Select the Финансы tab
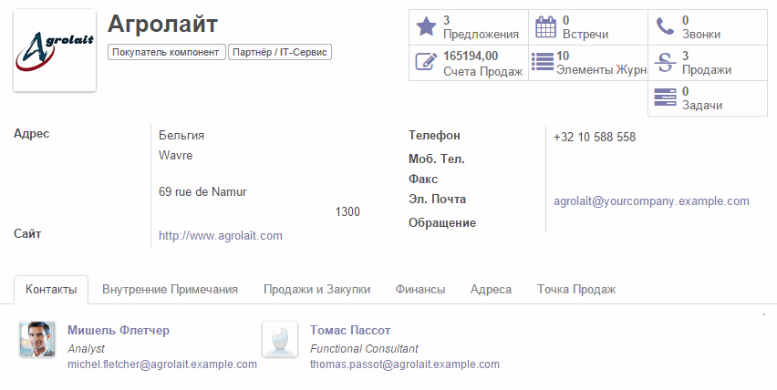Screen dimensions: 777x390 [x=420, y=290]
